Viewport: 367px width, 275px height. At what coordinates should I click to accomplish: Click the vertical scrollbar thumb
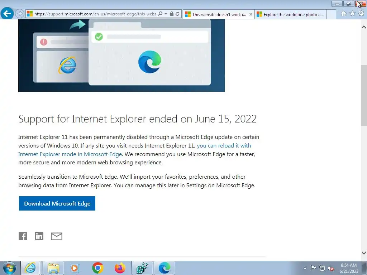[364, 95]
